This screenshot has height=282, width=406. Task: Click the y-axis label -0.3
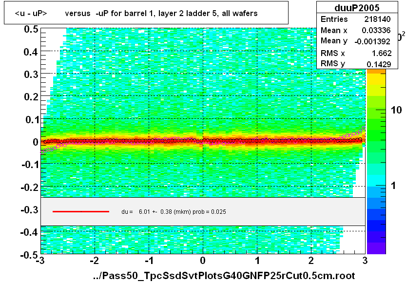click(30, 209)
